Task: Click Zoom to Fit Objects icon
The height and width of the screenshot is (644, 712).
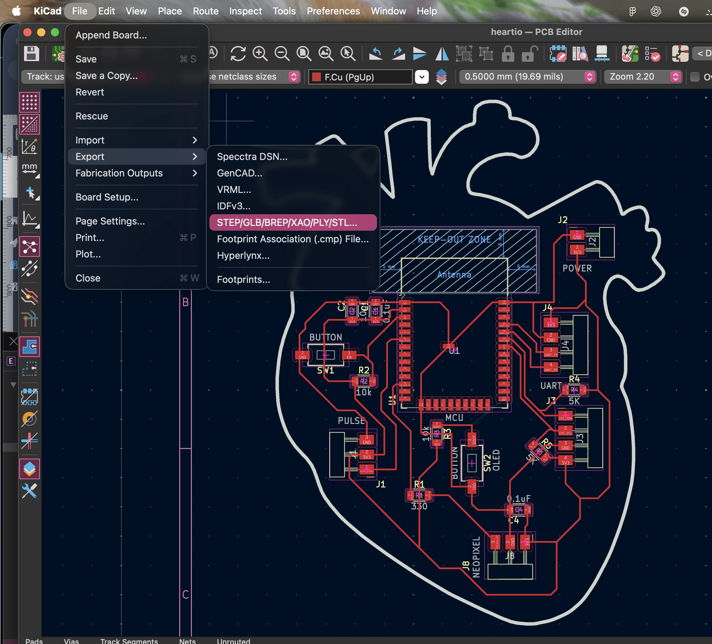Action: click(x=326, y=54)
